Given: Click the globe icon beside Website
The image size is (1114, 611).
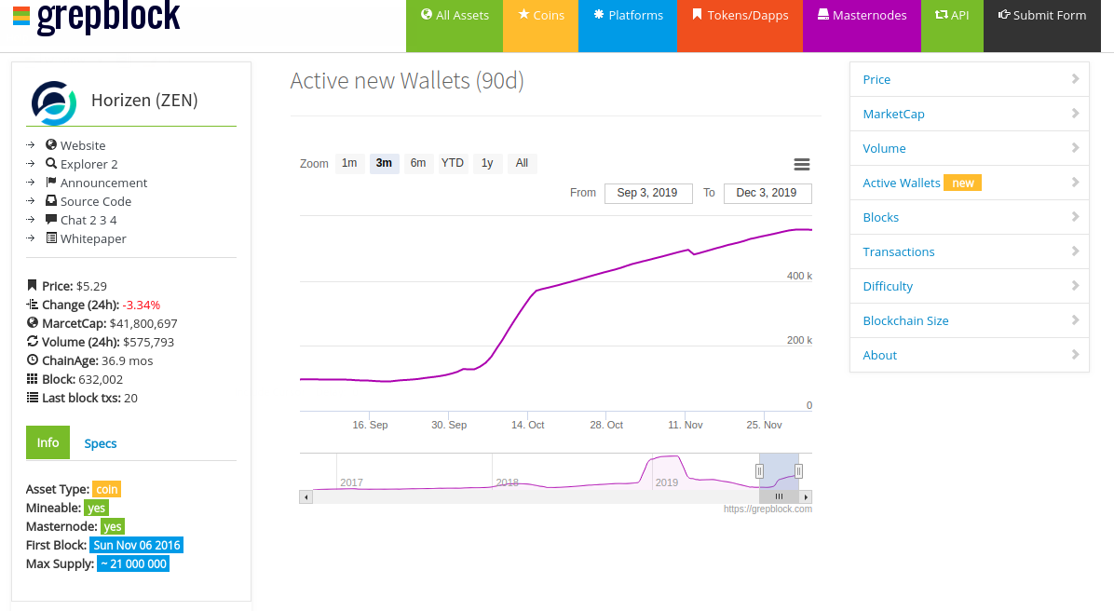Looking at the screenshot, I should tap(51, 144).
